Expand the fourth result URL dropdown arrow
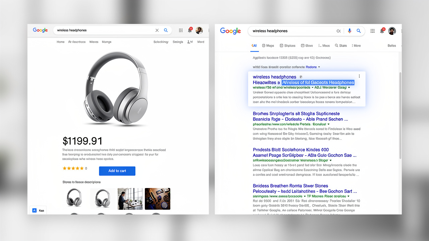Screen dimensions: 429x241 [348, 196]
